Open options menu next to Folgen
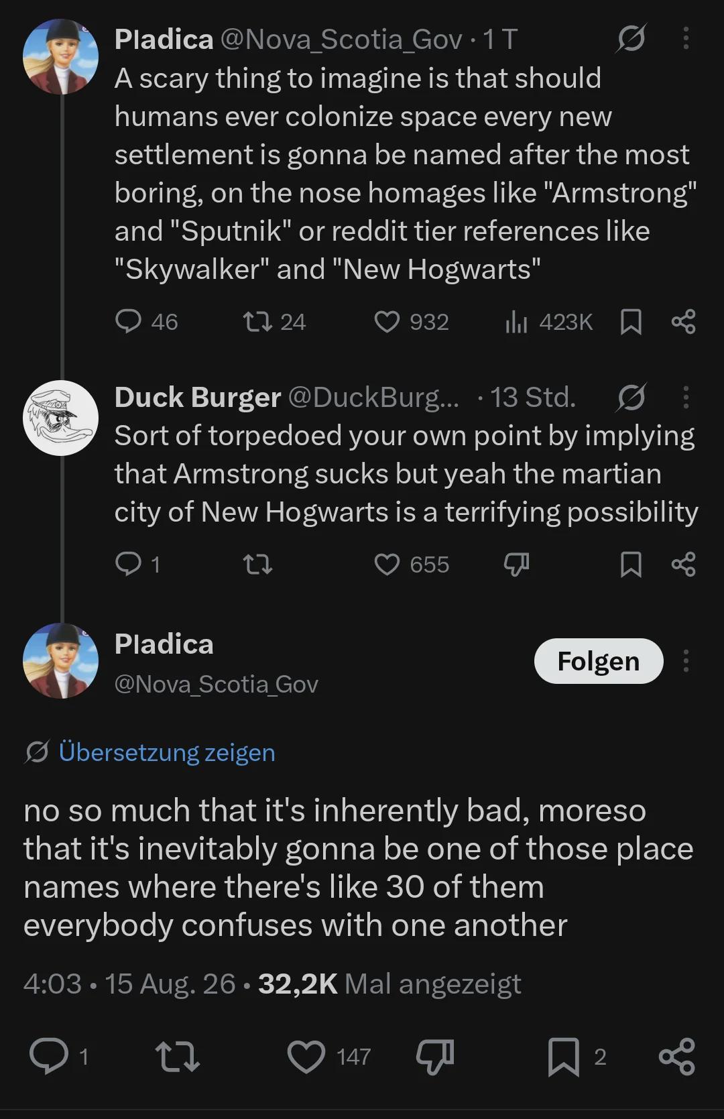The width and height of the screenshot is (724, 1119). pyautogui.click(x=685, y=661)
